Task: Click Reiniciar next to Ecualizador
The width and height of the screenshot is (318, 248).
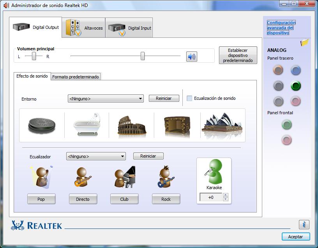Action: (148, 156)
